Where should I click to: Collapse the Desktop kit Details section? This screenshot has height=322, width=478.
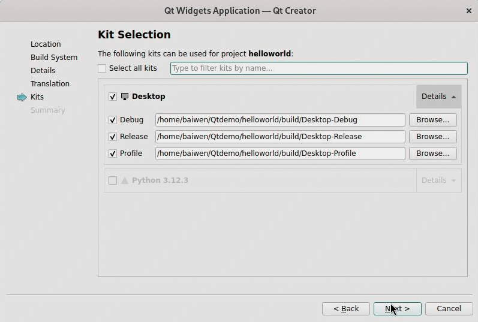[x=438, y=97]
